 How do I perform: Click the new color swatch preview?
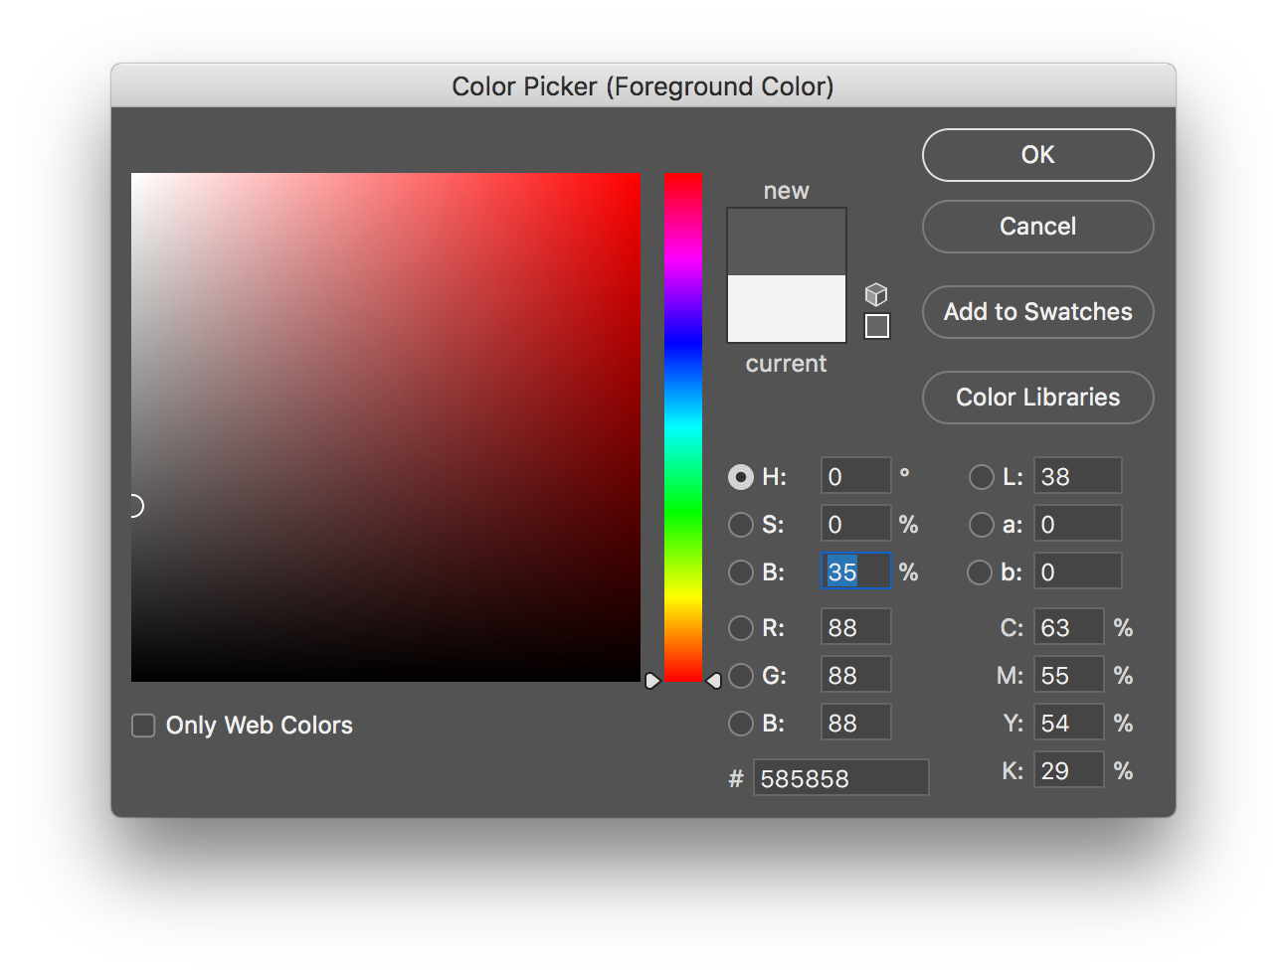[787, 242]
